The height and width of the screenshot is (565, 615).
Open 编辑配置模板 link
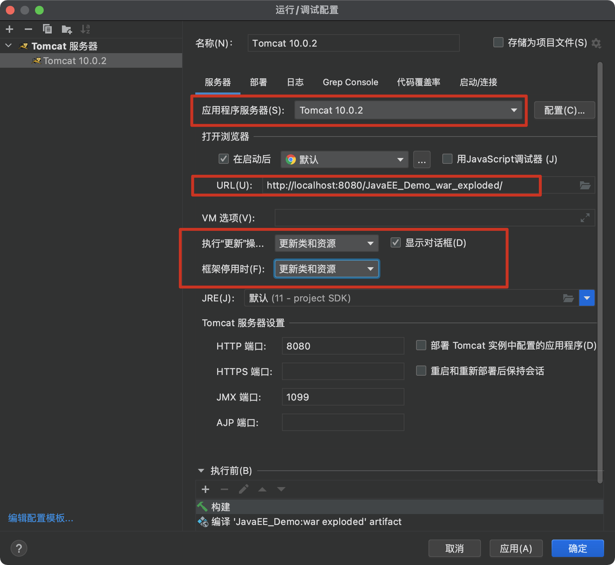[x=41, y=518]
